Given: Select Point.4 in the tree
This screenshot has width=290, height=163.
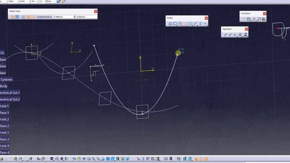Looking at the screenshot, I should [x=5, y=146].
